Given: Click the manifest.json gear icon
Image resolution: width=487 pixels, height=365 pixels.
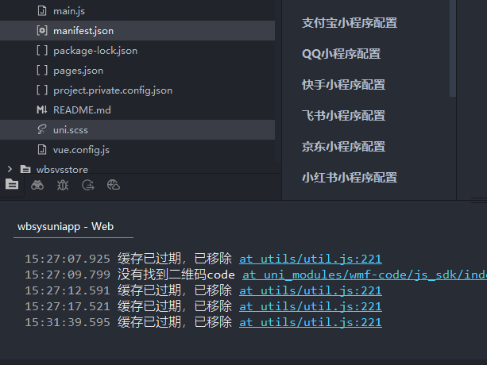Looking at the screenshot, I should [x=42, y=31].
